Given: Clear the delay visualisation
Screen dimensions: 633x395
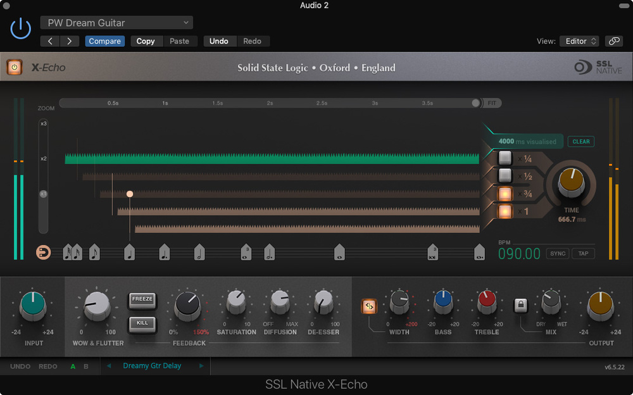Looking at the screenshot, I should click(581, 142).
